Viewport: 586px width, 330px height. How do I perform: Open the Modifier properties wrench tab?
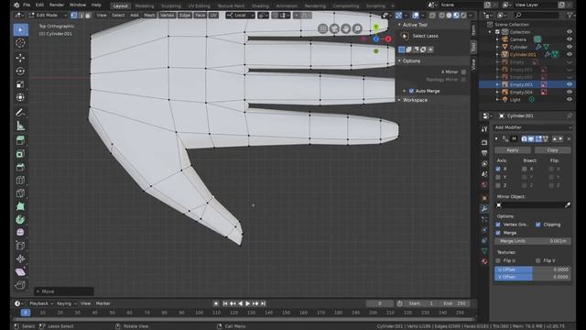click(484, 209)
